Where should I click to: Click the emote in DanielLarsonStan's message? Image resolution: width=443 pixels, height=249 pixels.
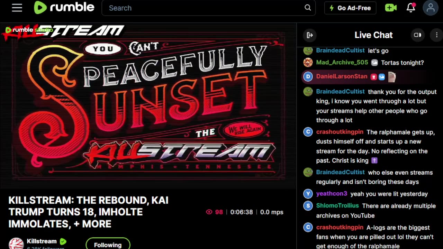pyautogui.click(x=391, y=77)
